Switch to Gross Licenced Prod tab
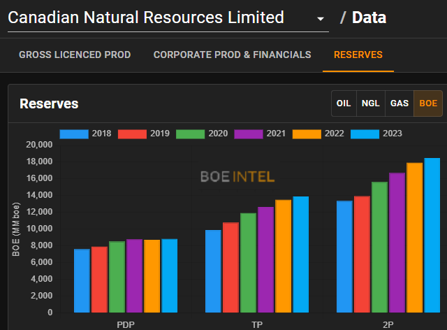The width and height of the screenshot is (447, 330). [75, 55]
